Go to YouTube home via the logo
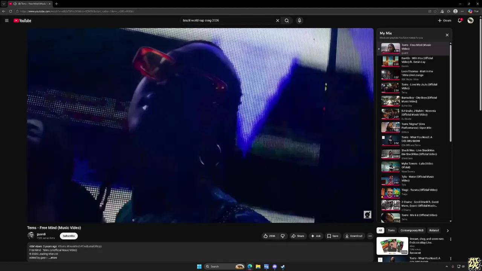Image resolution: width=482 pixels, height=271 pixels. (22, 20)
